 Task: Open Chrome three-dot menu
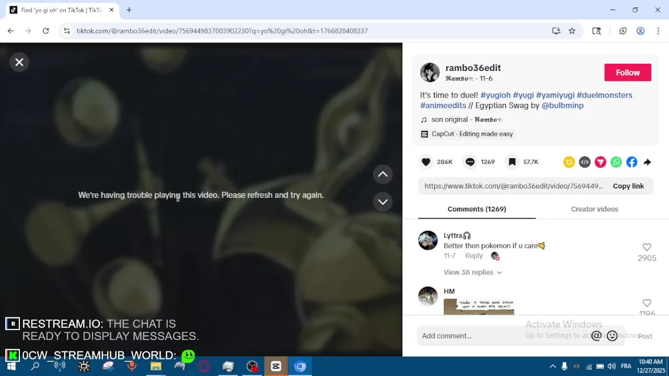click(658, 31)
